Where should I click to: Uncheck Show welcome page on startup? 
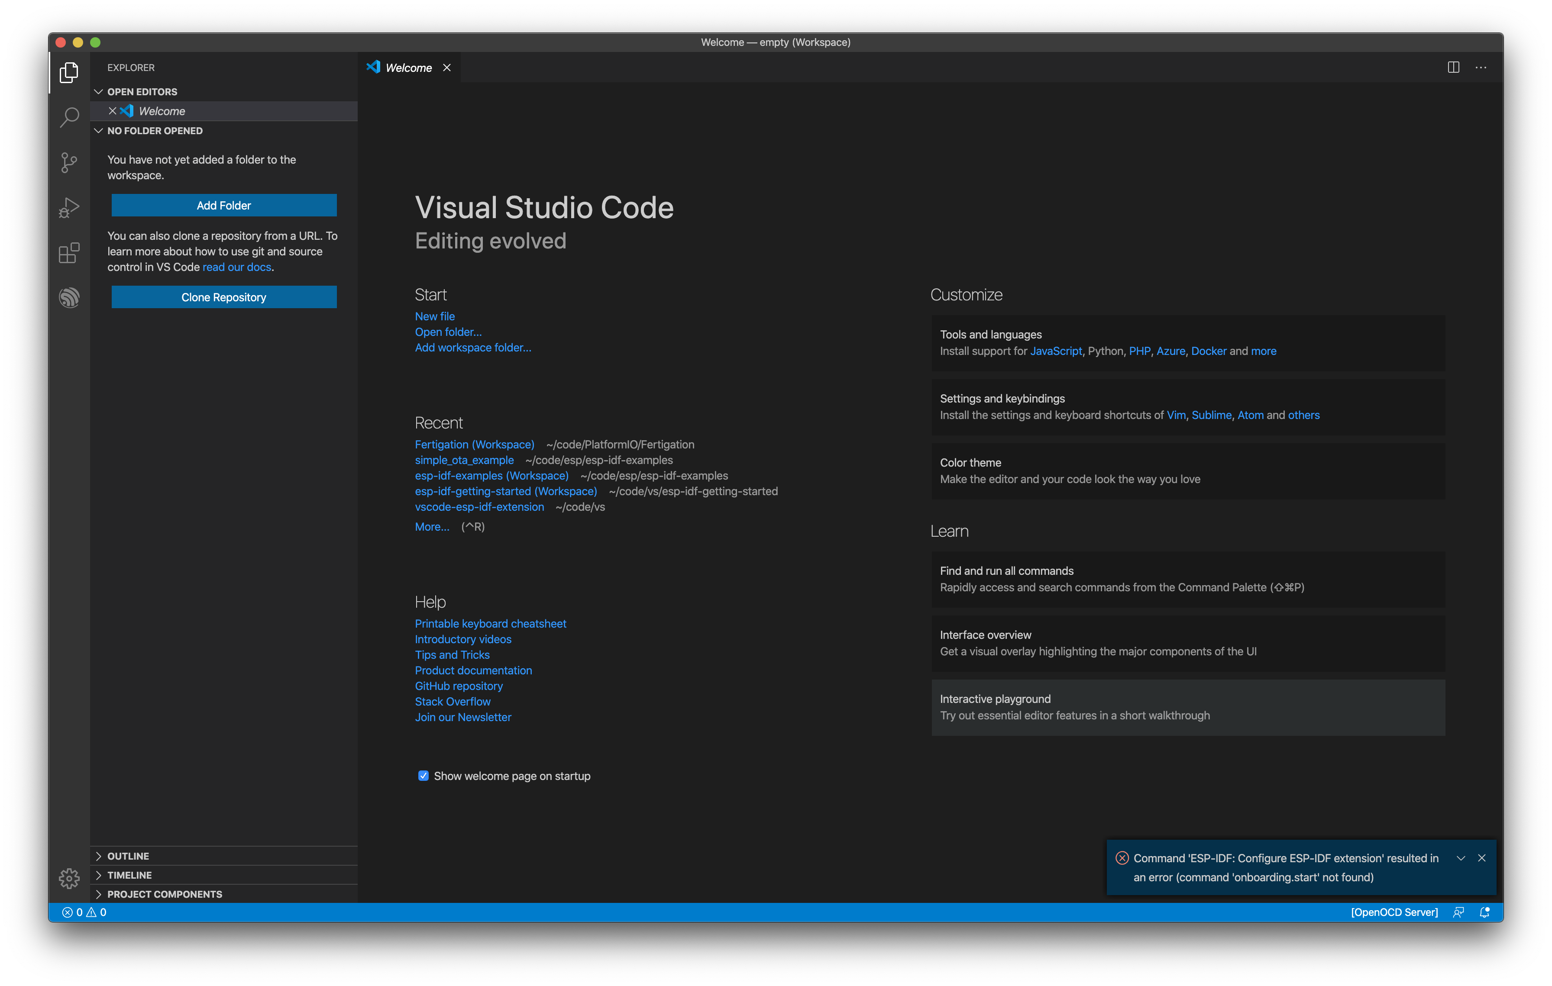(x=424, y=775)
